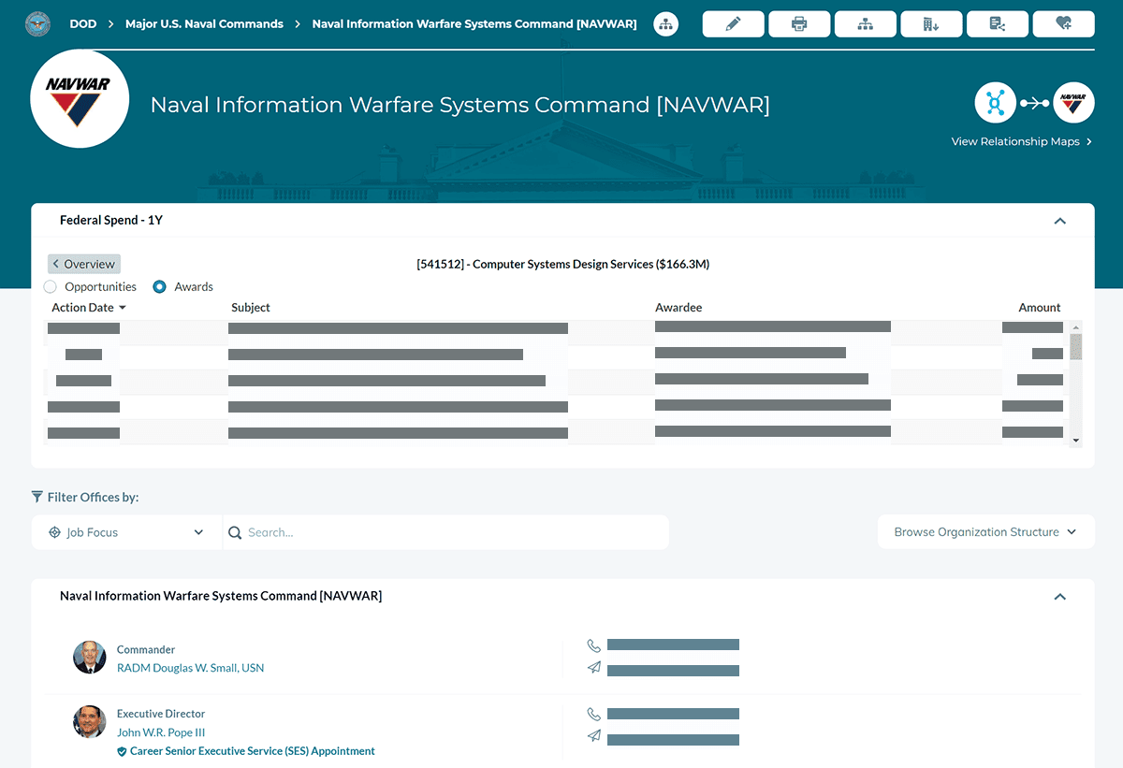Click the Subject column header
Image resolution: width=1123 pixels, height=768 pixels.
(x=251, y=308)
